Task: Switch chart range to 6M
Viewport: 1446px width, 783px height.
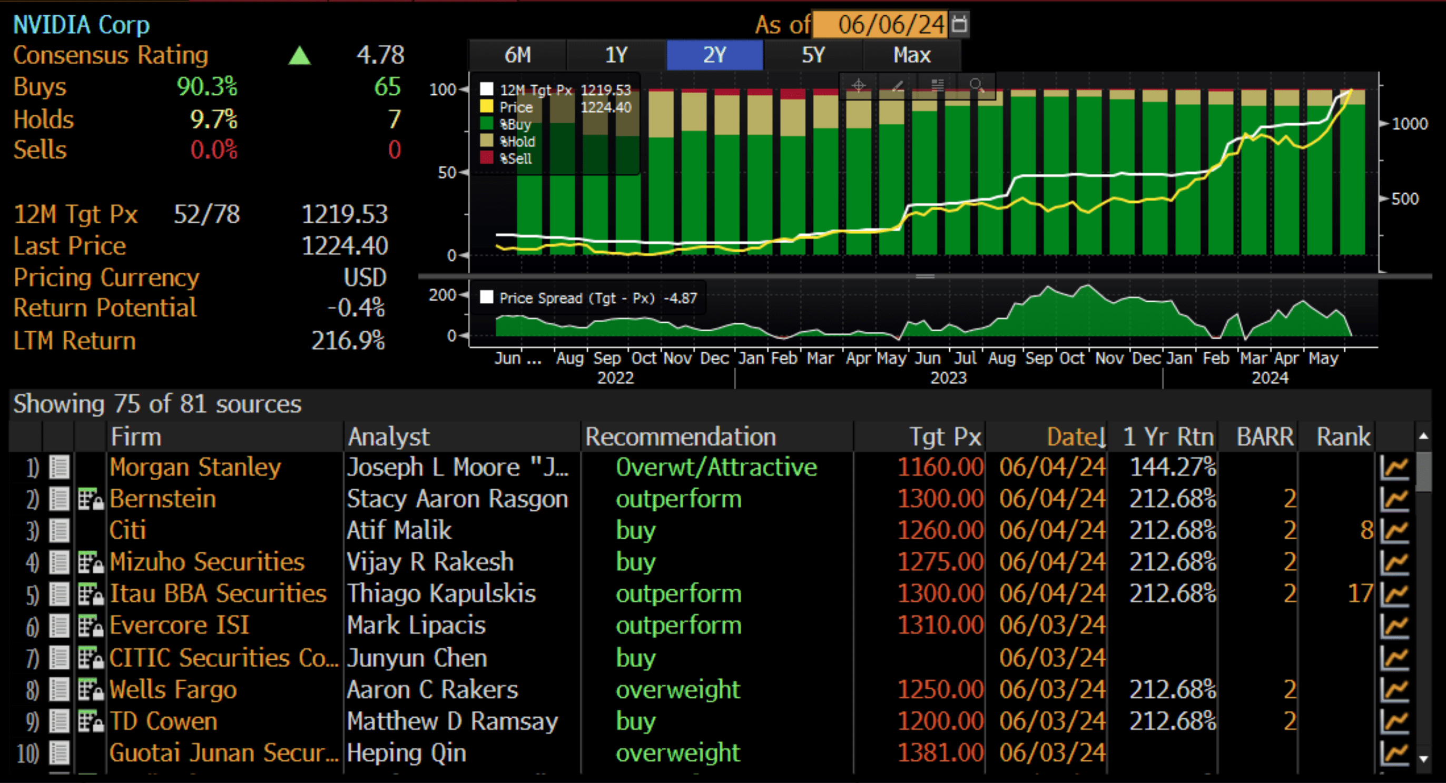Action: (517, 55)
